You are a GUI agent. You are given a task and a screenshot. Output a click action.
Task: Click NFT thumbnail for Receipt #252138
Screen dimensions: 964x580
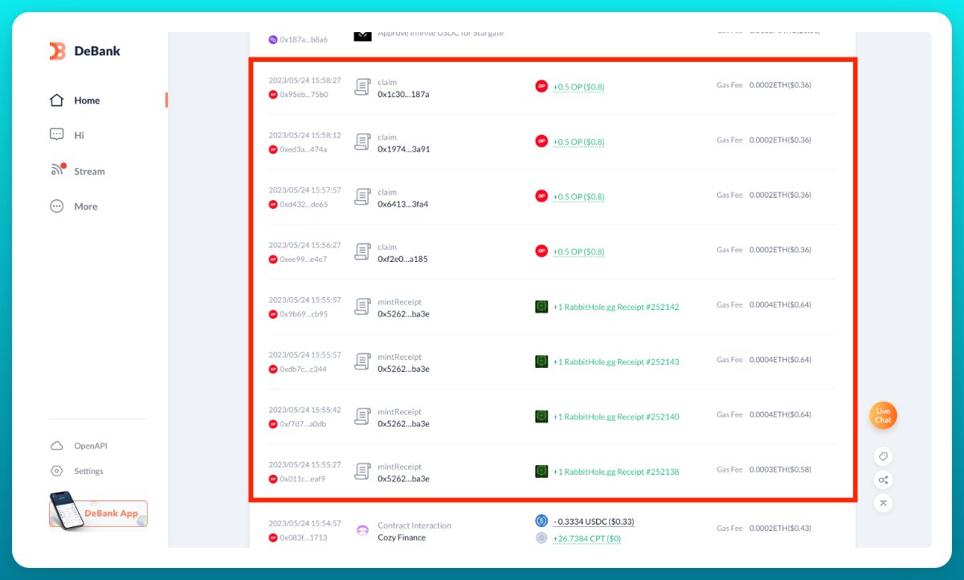click(x=541, y=471)
